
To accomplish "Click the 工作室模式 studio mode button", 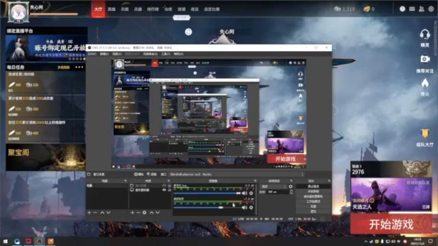I will [x=313, y=201].
